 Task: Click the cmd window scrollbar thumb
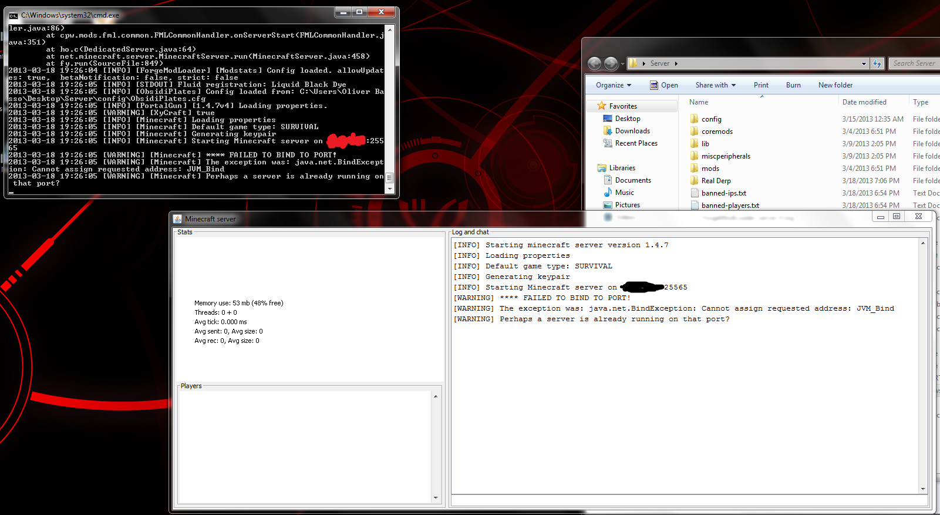point(390,177)
